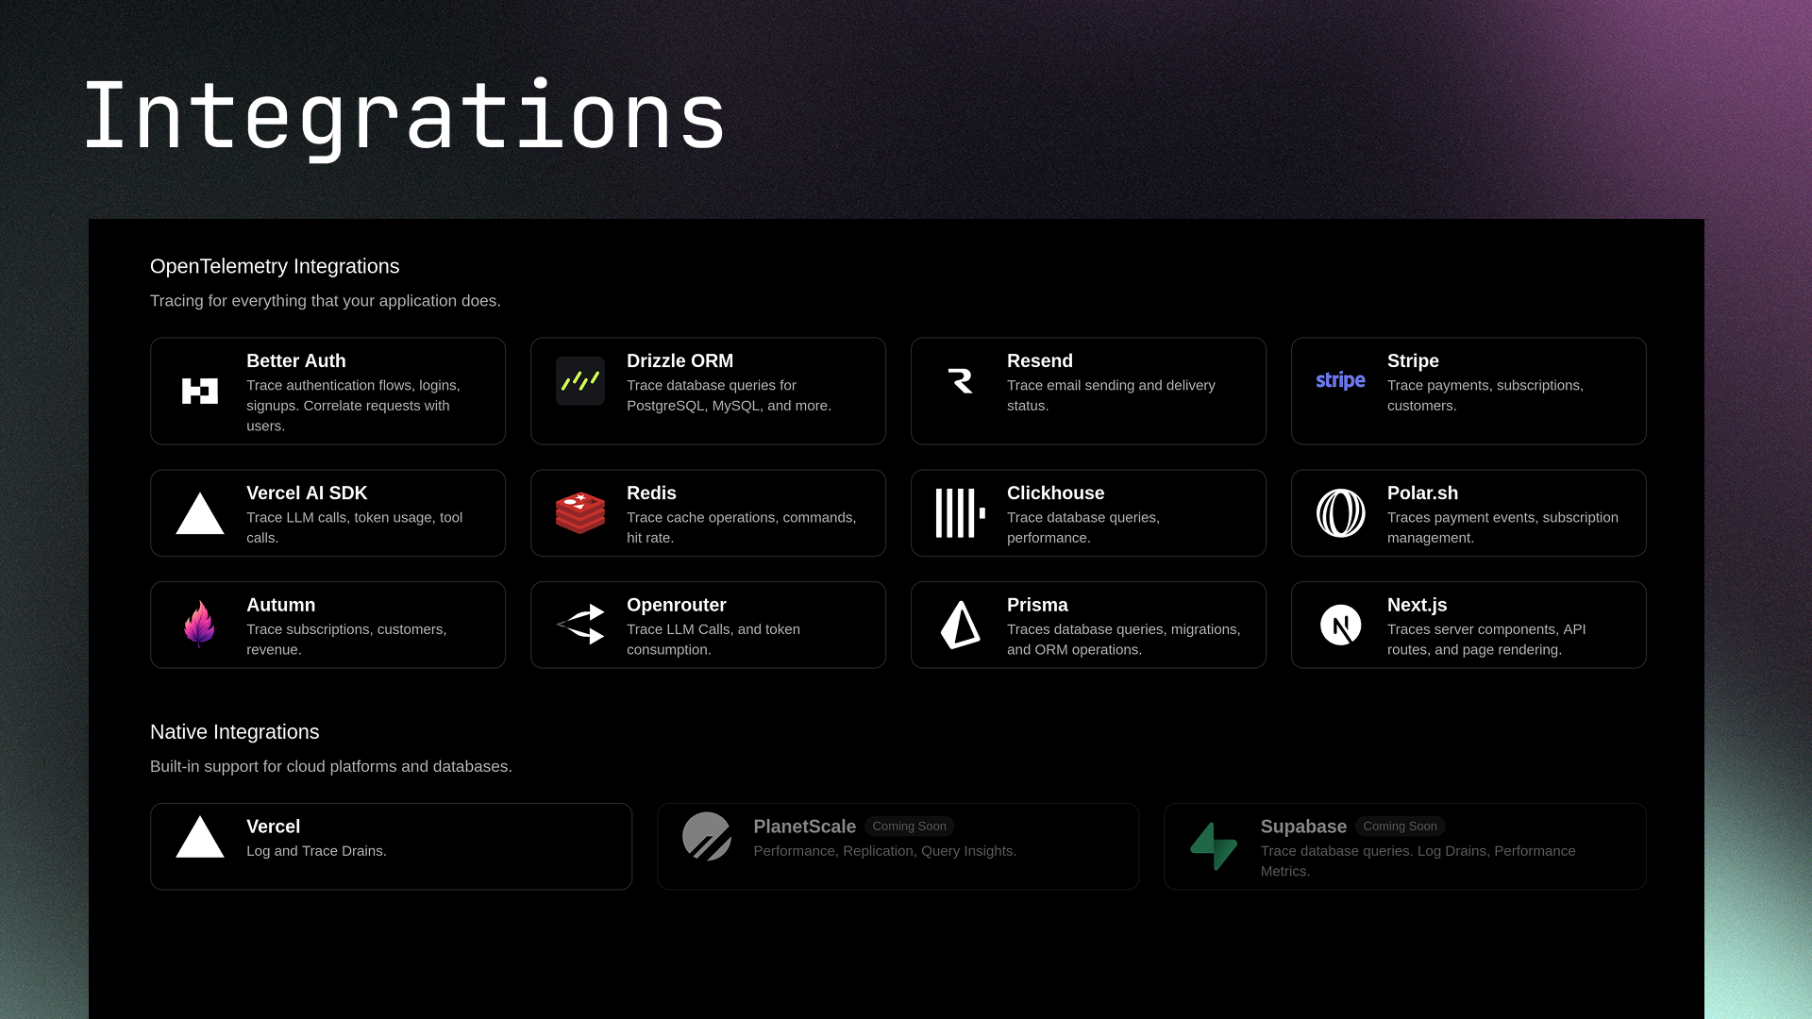Click the Resend R logo

[x=960, y=380]
